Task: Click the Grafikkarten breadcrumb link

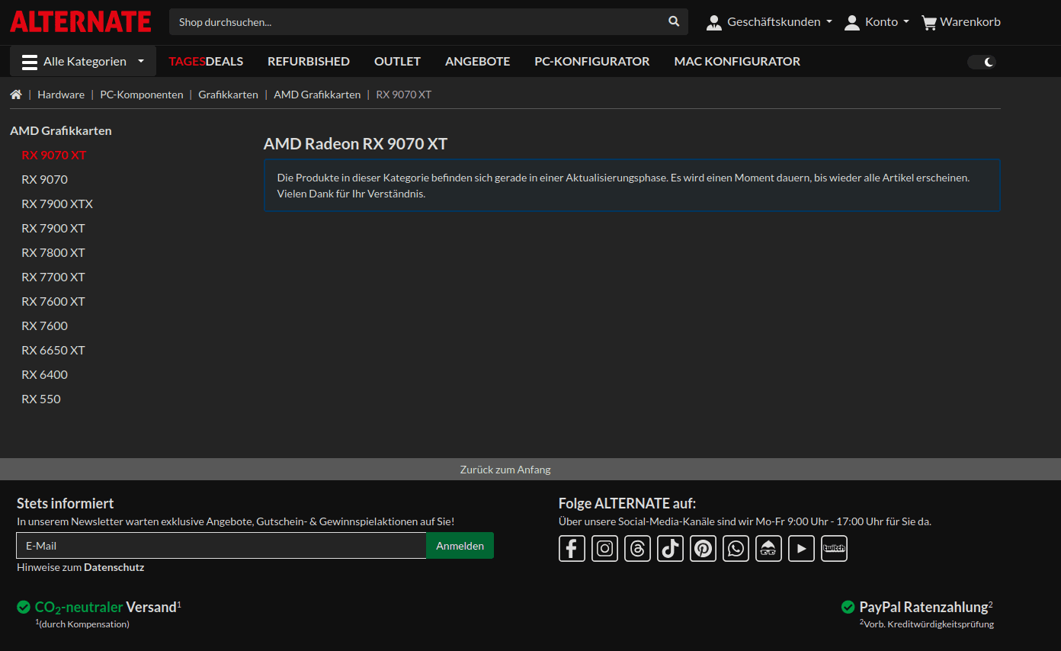Action: coord(228,95)
